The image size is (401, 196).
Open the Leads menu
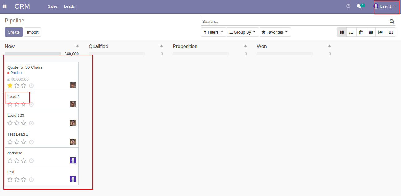[69, 6]
